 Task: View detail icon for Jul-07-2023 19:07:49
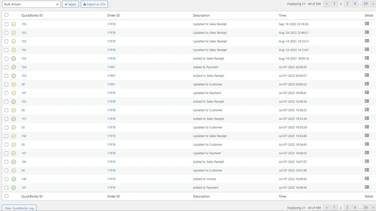click(x=367, y=170)
